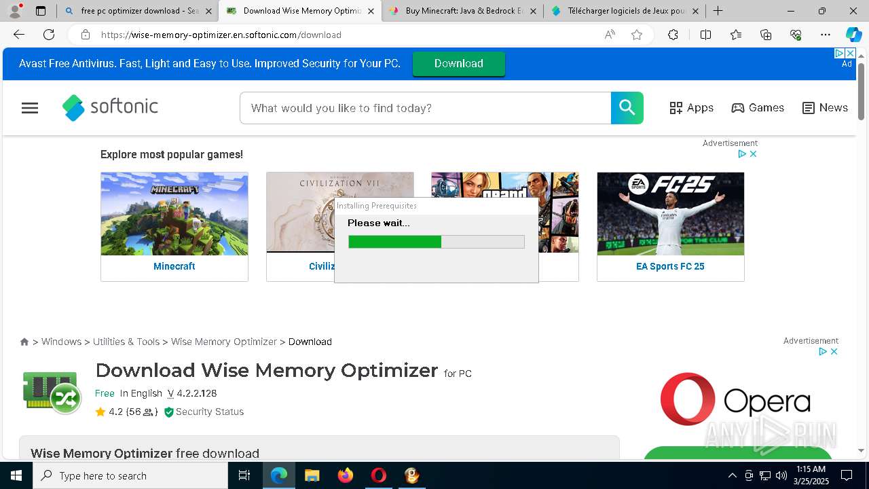Open Edge Settings and more menu
The width and height of the screenshot is (869, 489).
tap(826, 35)
